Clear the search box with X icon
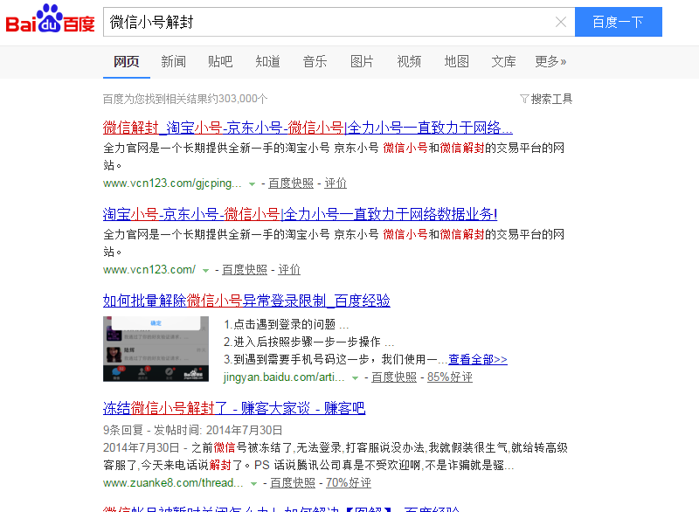Image resolution: width=699 pixels, height=512 pixels. point(561,22)
